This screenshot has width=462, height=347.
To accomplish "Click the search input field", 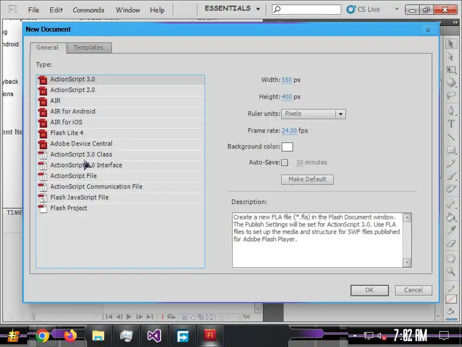I will [306, 9].
